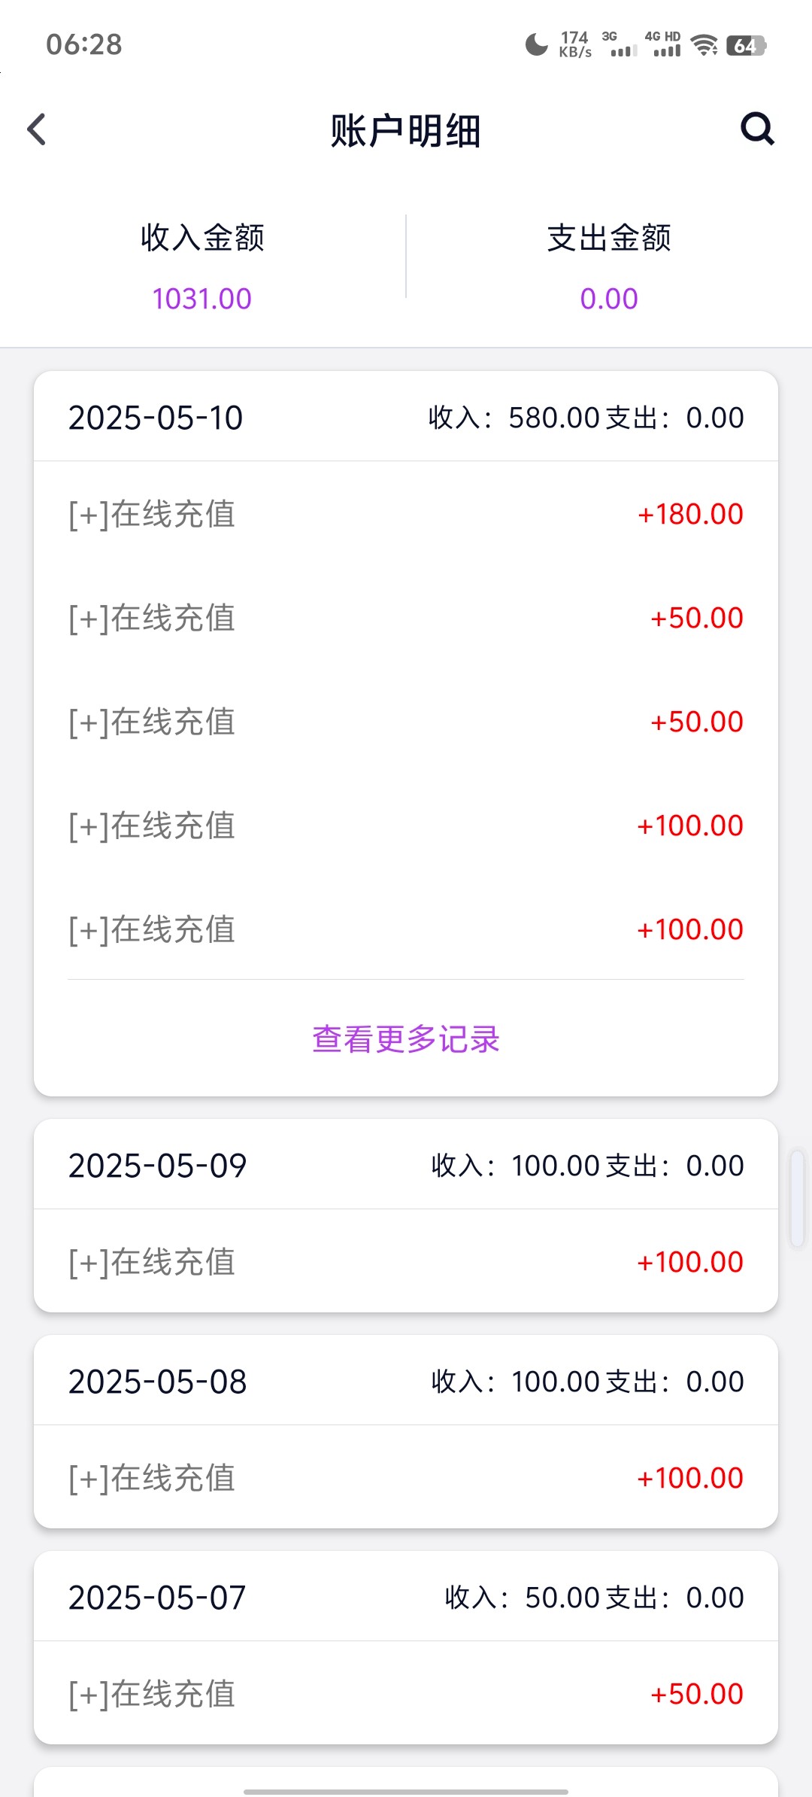This screenshot has height=1797, width=812.
Task: Click the page scrollbar handle
Action: click(798, 1198)
